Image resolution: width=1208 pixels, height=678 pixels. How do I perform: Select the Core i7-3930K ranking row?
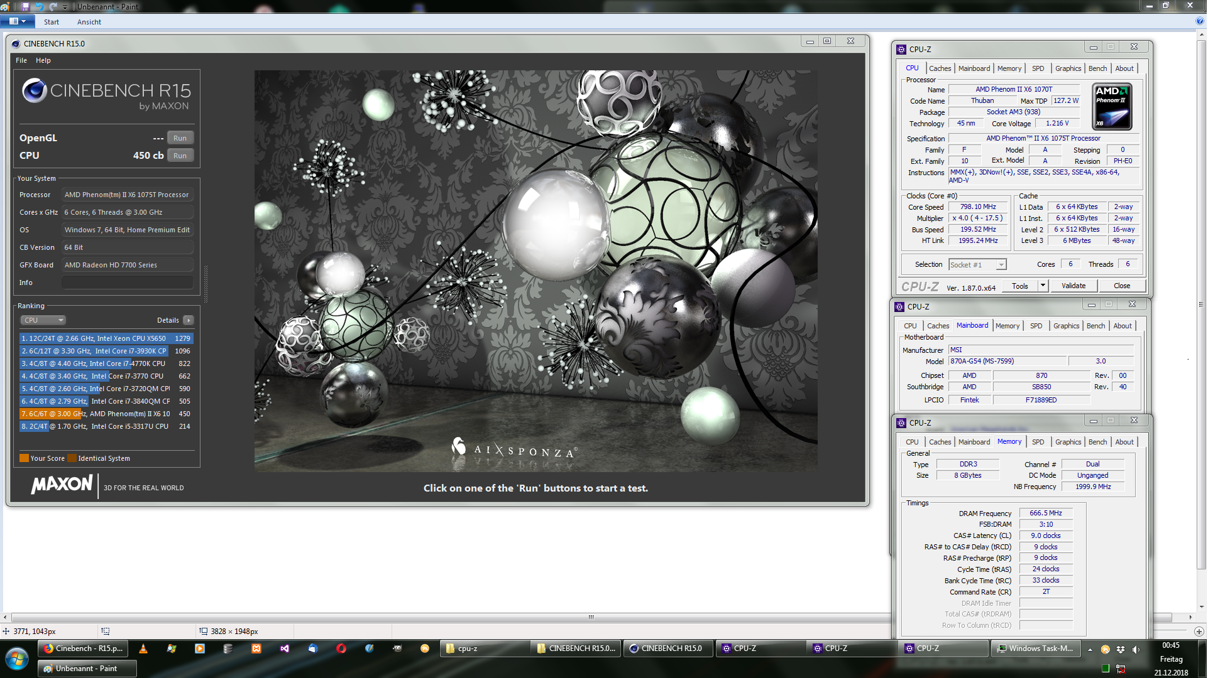click(106, 351)
